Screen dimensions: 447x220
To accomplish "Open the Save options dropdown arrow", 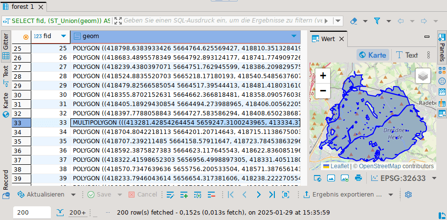I will pyautogui.click(x=120, y=195).
